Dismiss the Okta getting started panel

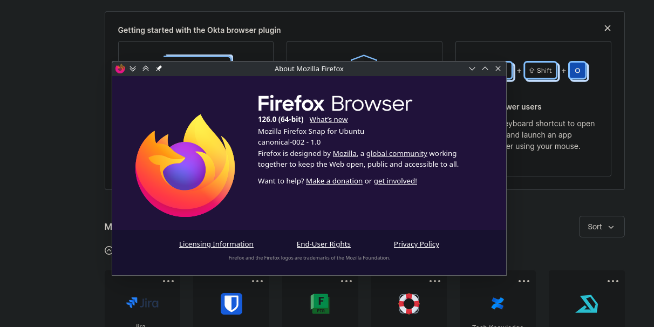pyautogui.click(x=607, y=28)
